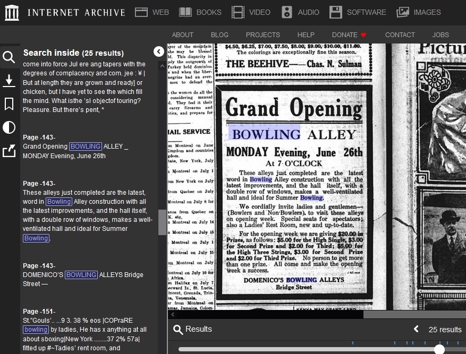Open the Web section icon

pos(141,12)
